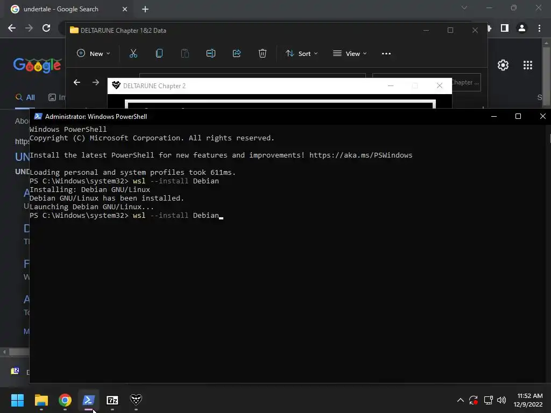This screenshot has width=551, height=413.
Task: Click the sync update tray icon
Action: (474, 400)
